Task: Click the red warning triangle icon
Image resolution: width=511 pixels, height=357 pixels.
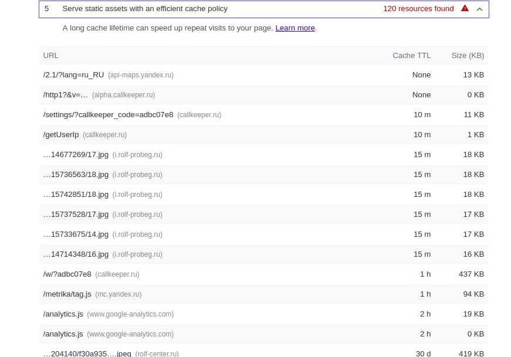Action: click(465, 8)
